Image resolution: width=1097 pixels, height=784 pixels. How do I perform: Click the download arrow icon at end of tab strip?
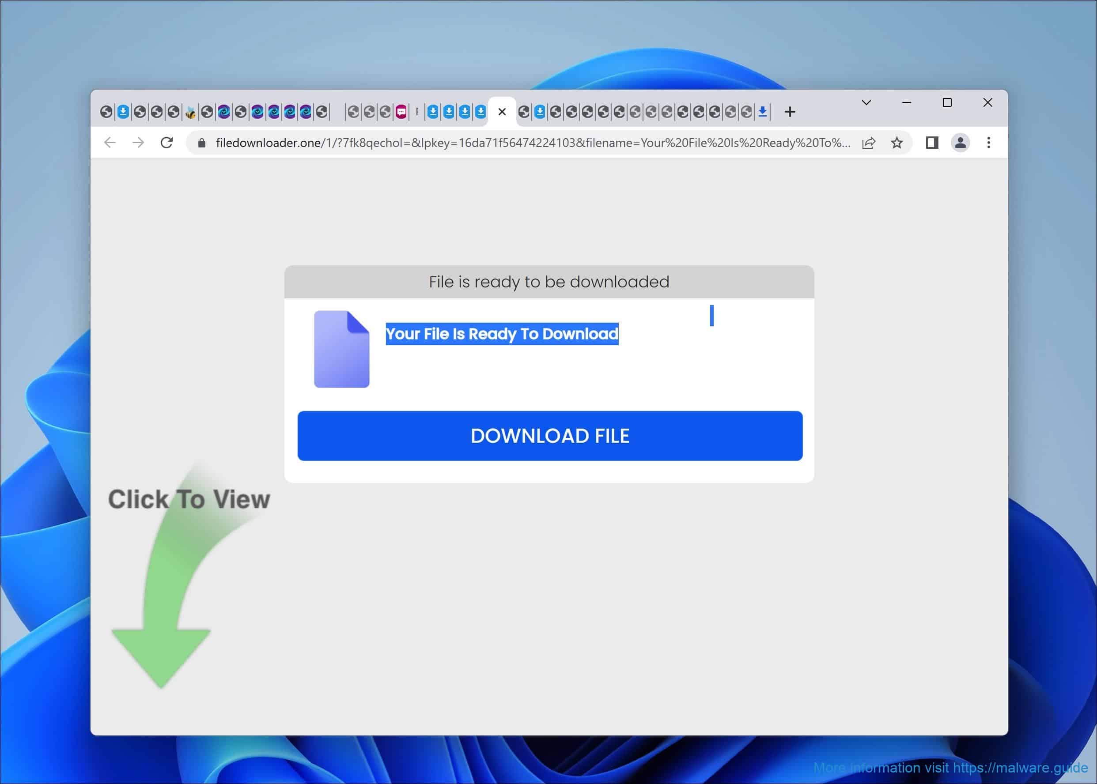click(x=762, y=111)
